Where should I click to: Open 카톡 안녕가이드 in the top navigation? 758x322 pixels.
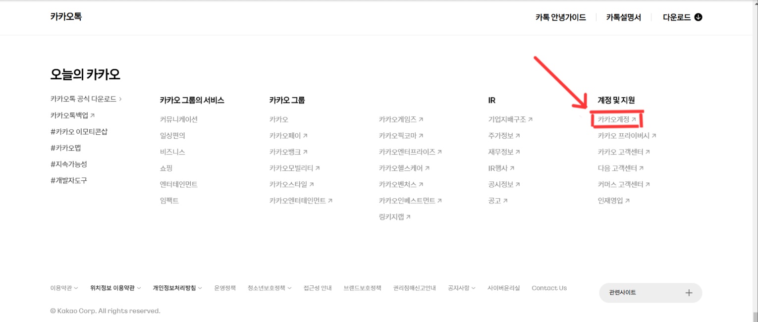[x=560, y=17]
